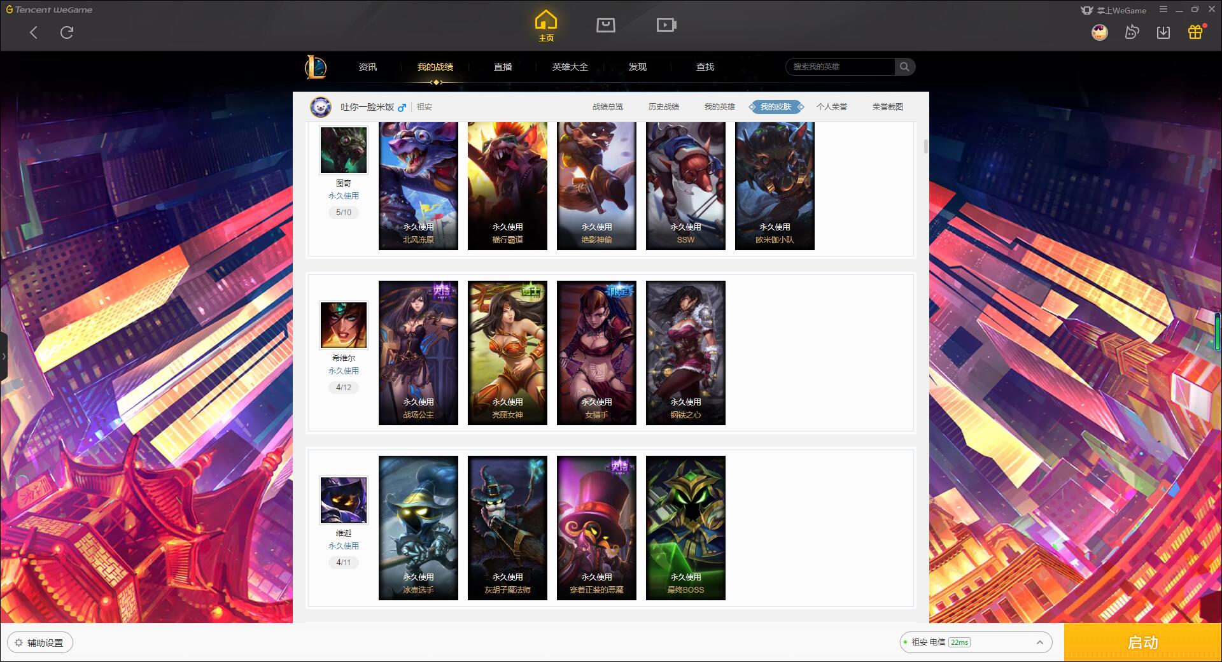
Task: Open the title bar hamburger menu
Action: pos(1163,10)
